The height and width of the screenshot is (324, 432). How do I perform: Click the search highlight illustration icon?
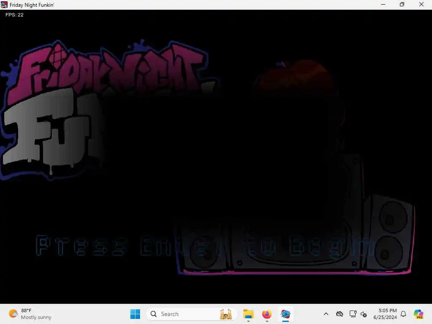(x=226, y=314)
